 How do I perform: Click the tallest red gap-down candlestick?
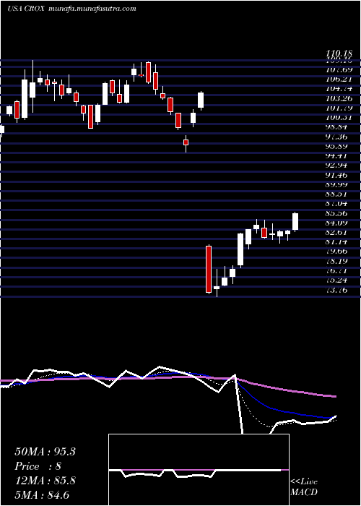(209, 269)
